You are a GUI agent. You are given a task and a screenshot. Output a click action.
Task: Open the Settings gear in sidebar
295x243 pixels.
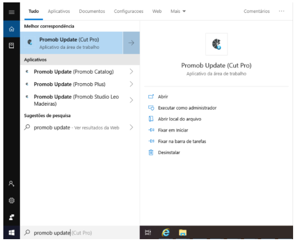coord(11,200)
